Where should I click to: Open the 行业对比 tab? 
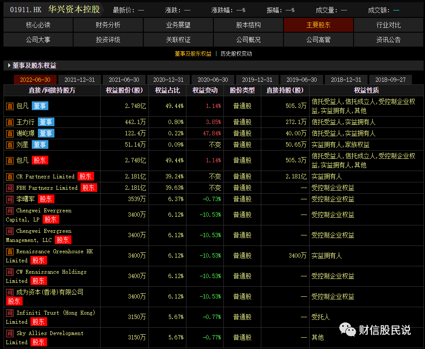point(388,25)
